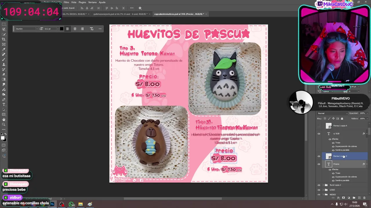Open options bar settings gear
The width and height of the screenshot is (371, 208).
(x=140, y=8)
